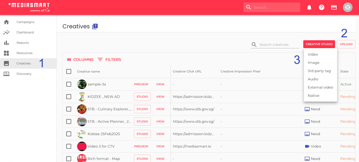359x162 pixels.
Task: Open notifications bell icon
Action: coord(309,7)
